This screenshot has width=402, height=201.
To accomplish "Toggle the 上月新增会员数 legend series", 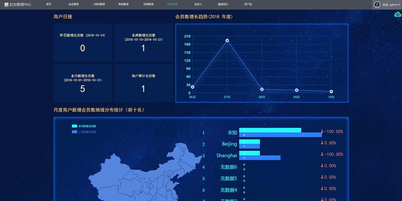I will click(x=84, y=132).
